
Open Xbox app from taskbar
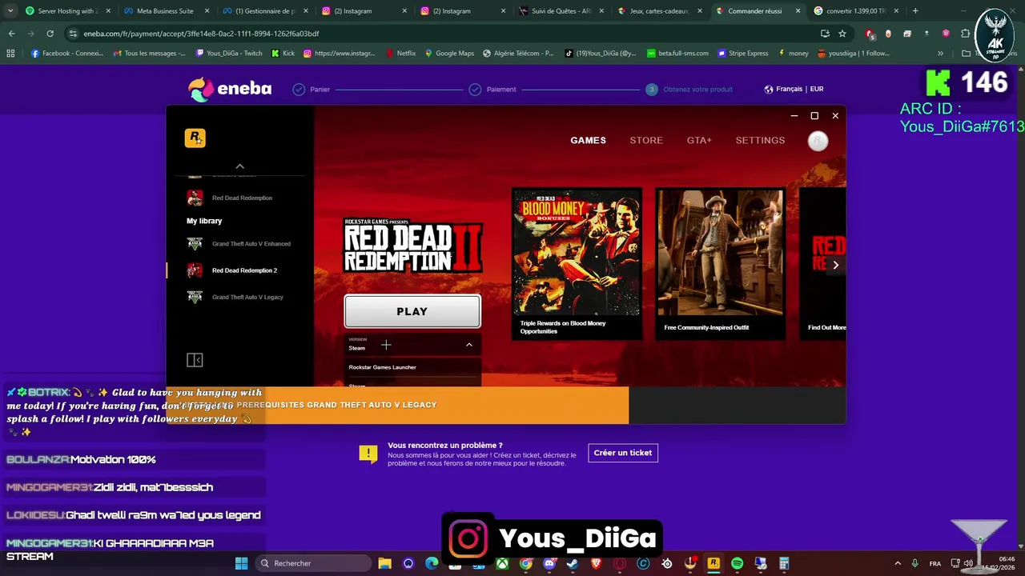click(502, 563)
